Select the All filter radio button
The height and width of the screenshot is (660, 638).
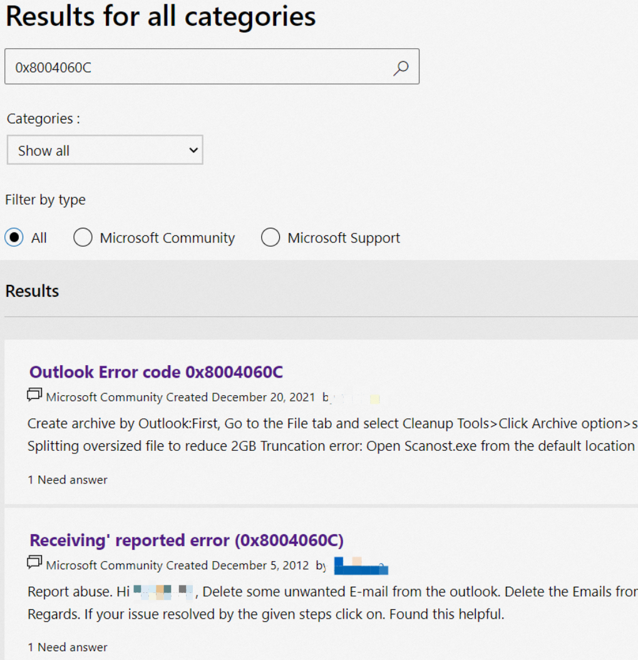coord(14,238)
